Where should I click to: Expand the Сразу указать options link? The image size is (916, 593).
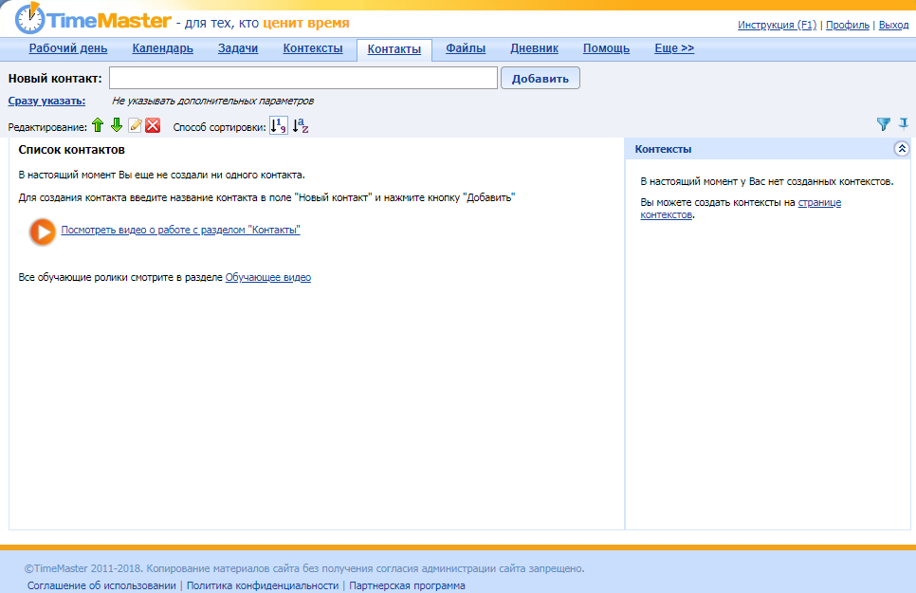coord(46,101)
